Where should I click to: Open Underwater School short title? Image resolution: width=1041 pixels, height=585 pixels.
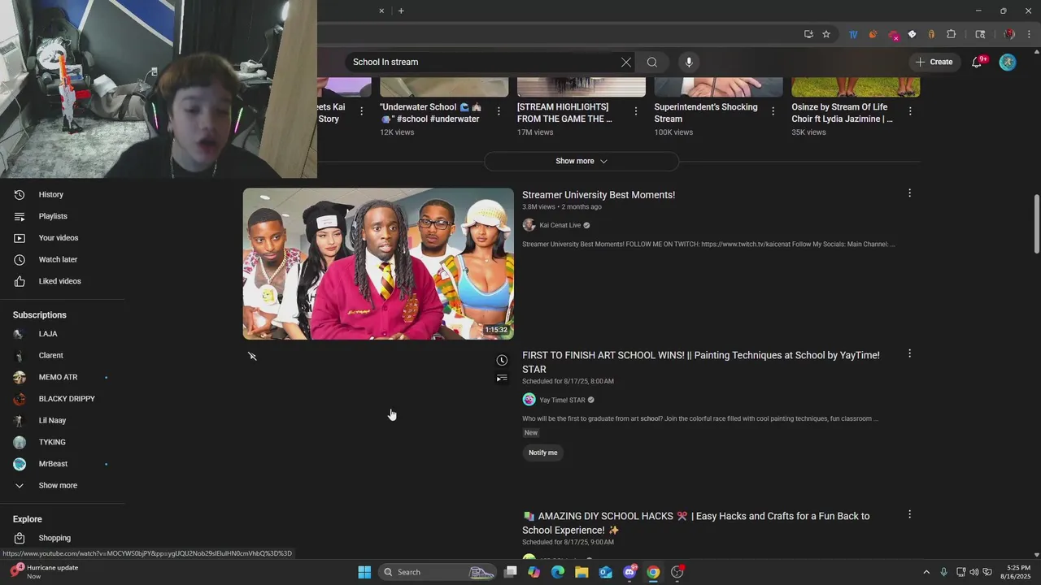[429, 113]
